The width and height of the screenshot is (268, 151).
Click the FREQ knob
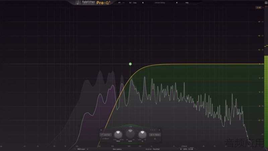tap(118, 135)
